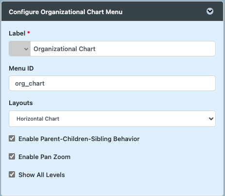Open the icon picker beside Label field

pos(20,49)
